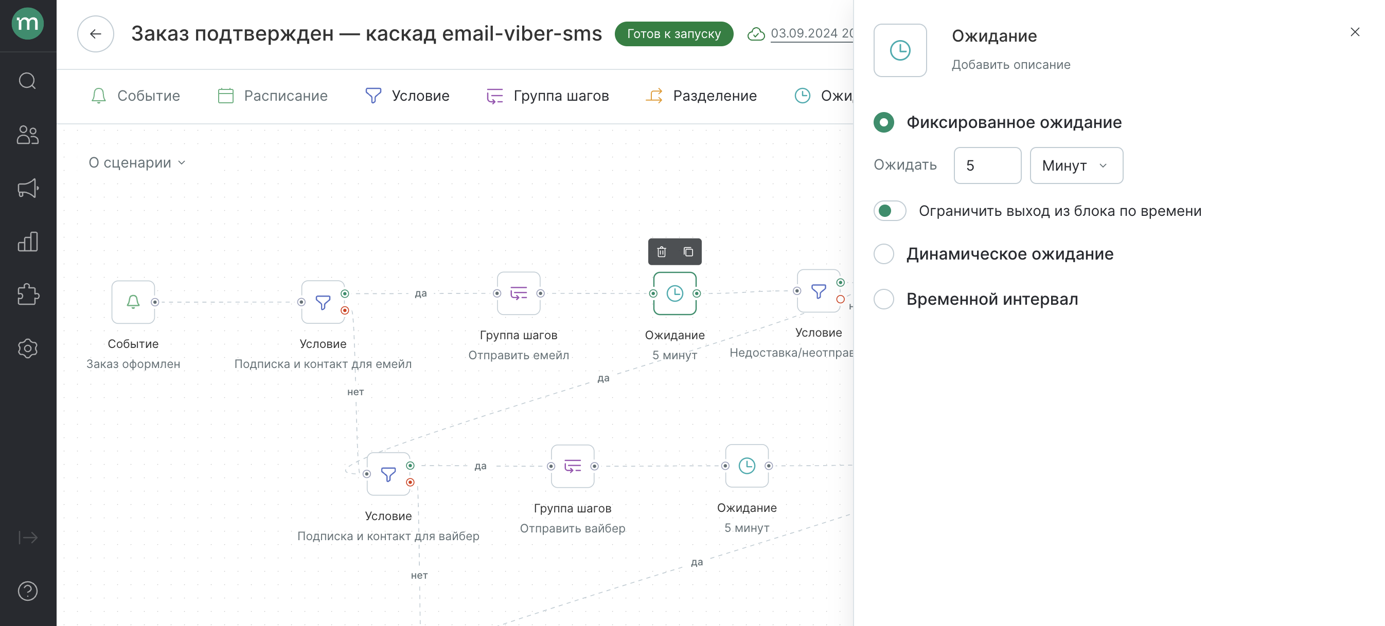
Task: Open the customers people icon in sidebar
Action: [27, 134]
